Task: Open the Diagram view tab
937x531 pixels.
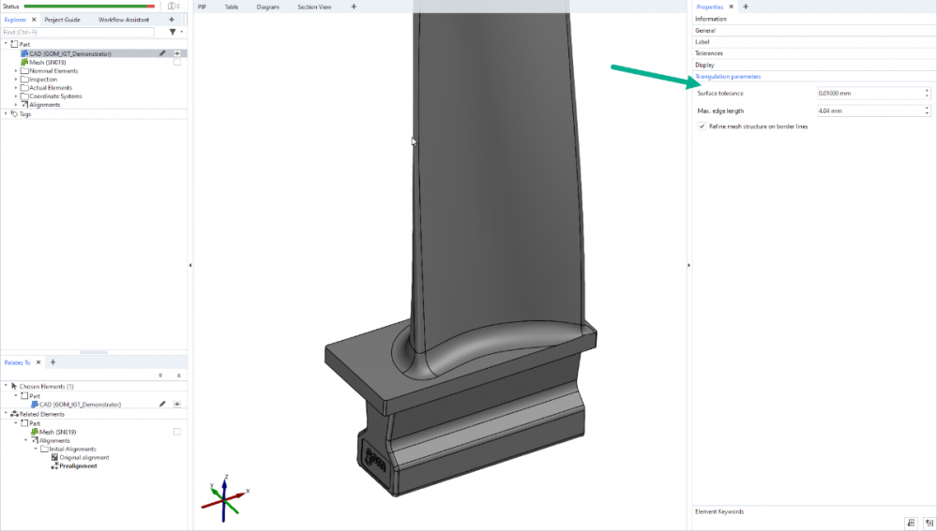Action: coord(267,7)
